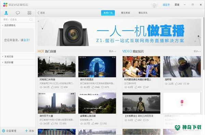Click the comment icon showing 47
This screenshot has width=205, height=135.
tap(144, 87)
